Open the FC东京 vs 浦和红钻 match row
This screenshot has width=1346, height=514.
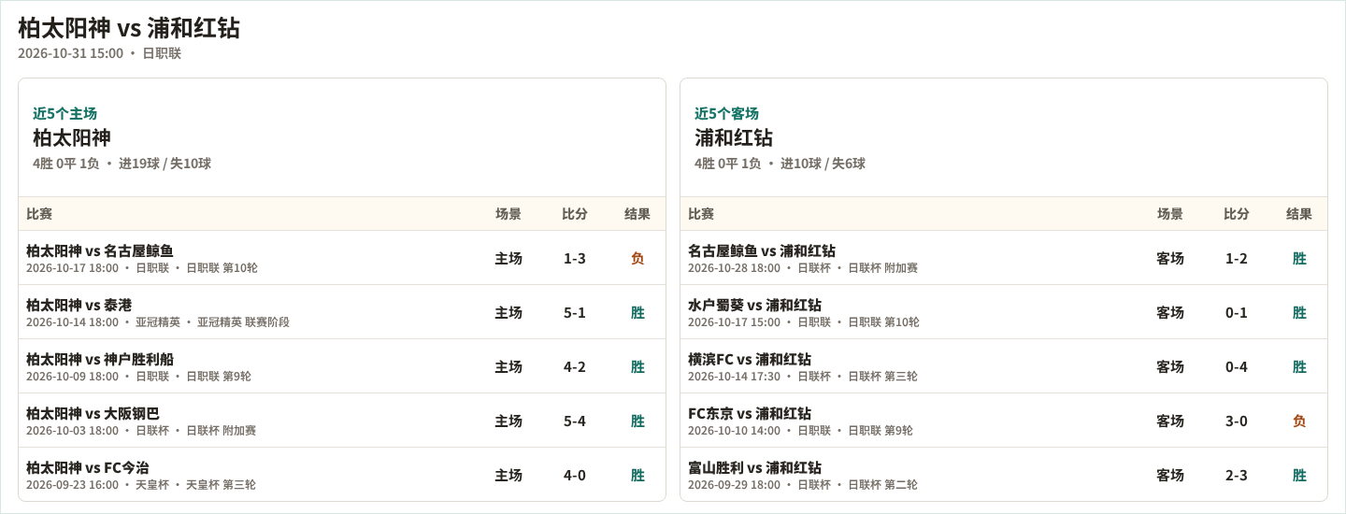coord(1004,421)
